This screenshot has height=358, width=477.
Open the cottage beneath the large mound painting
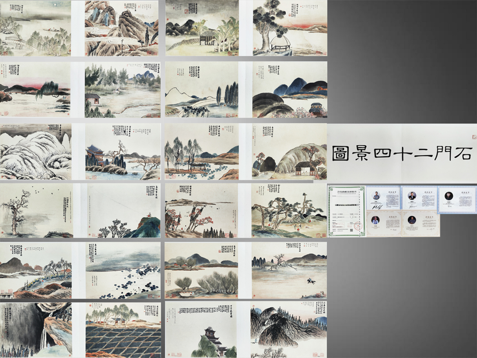289,152
